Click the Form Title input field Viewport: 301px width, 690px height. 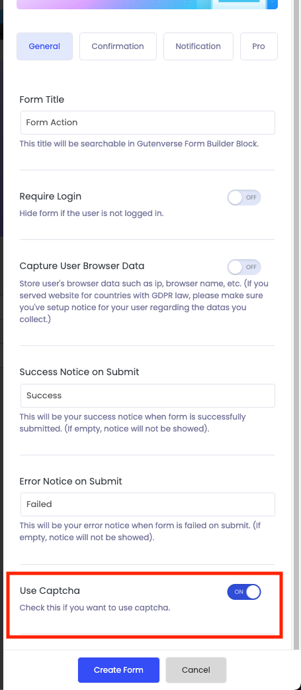pos(148,123)
